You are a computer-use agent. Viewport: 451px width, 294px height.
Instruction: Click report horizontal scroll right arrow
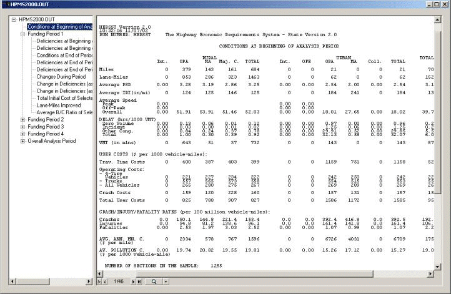430,274
